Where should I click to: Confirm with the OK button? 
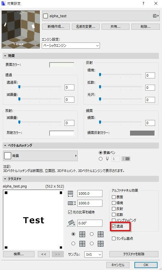tap(146, 265)
